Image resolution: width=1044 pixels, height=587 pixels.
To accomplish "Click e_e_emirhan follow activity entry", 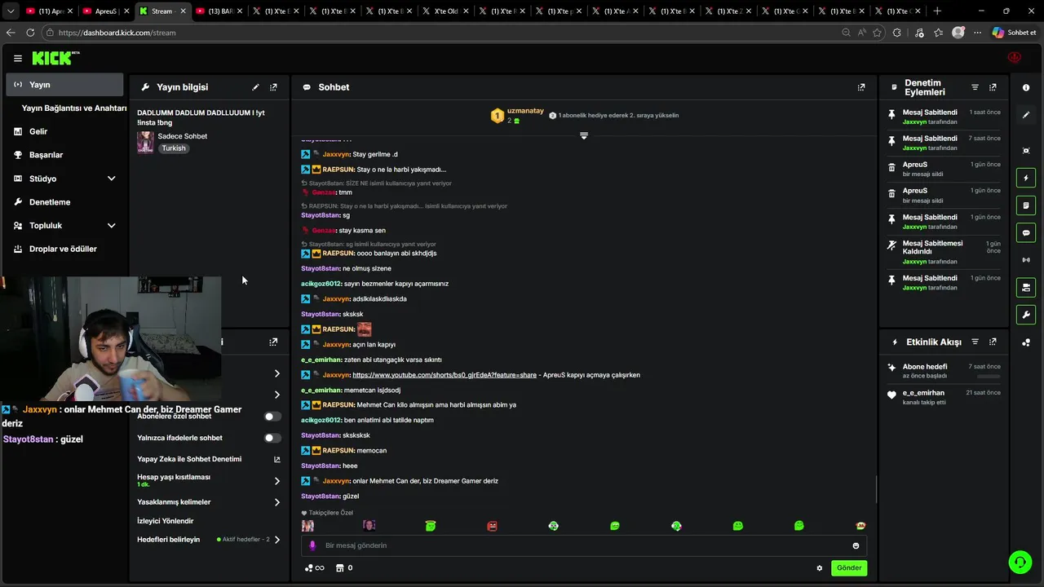I will 944,397.
